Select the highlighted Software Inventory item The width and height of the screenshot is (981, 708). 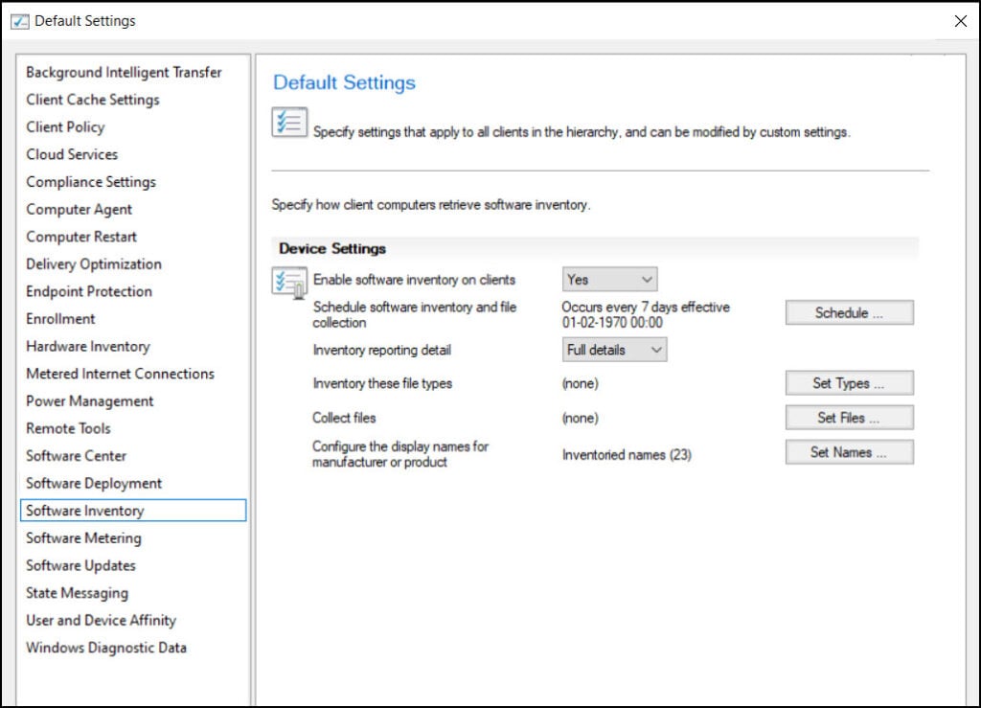[x=133, y=511]
